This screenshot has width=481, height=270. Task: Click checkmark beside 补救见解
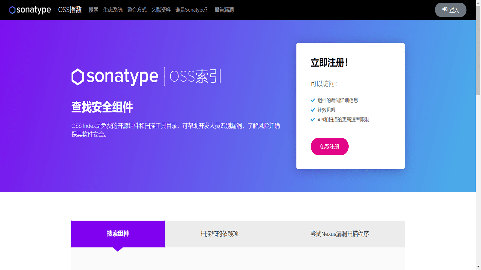[x=313, y=110]
